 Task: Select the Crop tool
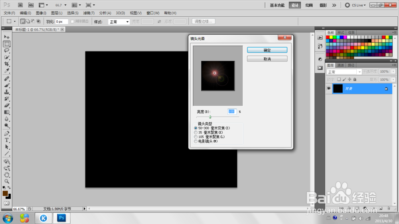pos(7,64)
